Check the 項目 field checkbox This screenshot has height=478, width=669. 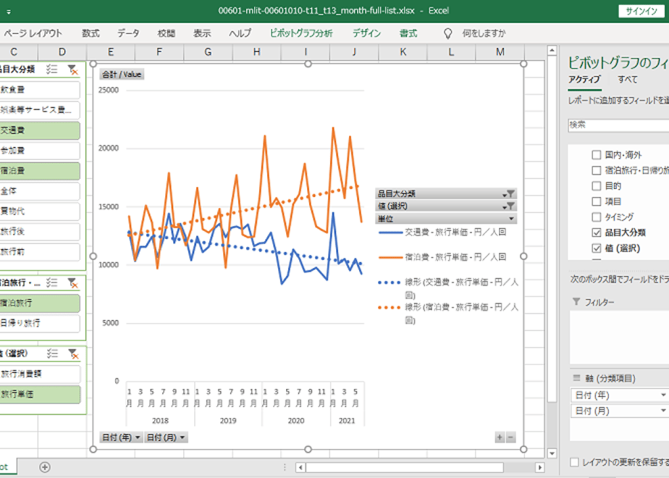click(x=597, y=201)
